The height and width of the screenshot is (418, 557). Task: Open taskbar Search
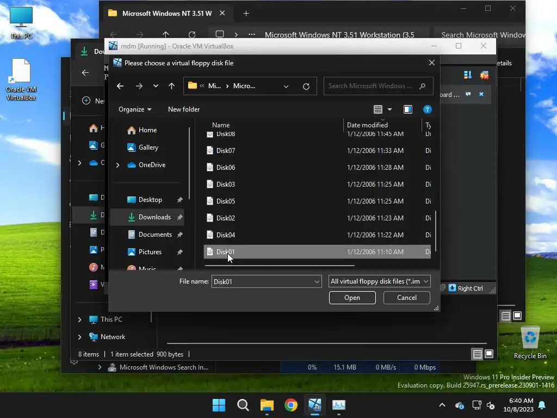coord(243,405)
